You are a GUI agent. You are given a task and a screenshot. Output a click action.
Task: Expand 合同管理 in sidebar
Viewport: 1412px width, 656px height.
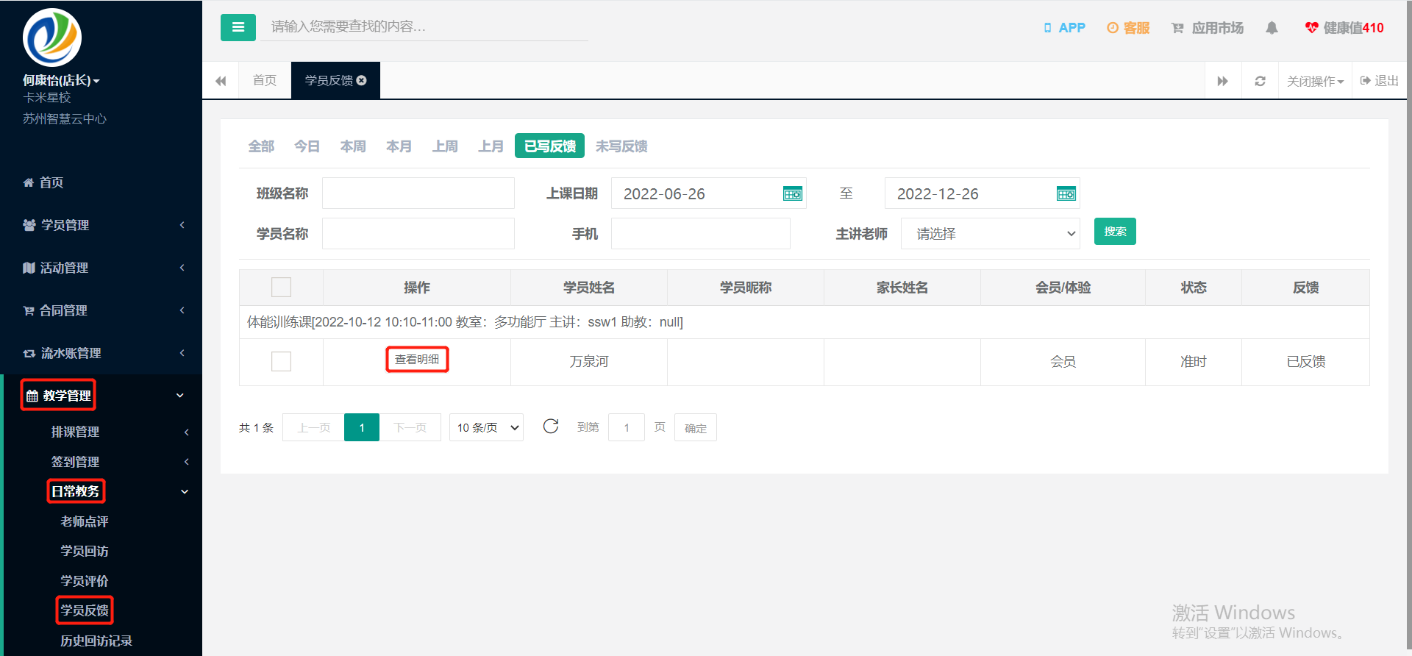tap(101, 310)
